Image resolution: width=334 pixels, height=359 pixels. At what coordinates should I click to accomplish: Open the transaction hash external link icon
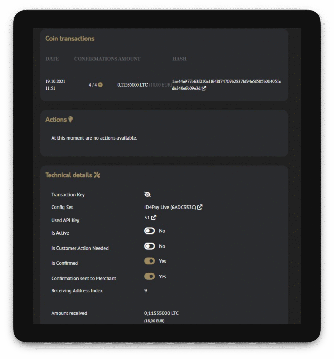pyautogui.click(x=204, y=88)
